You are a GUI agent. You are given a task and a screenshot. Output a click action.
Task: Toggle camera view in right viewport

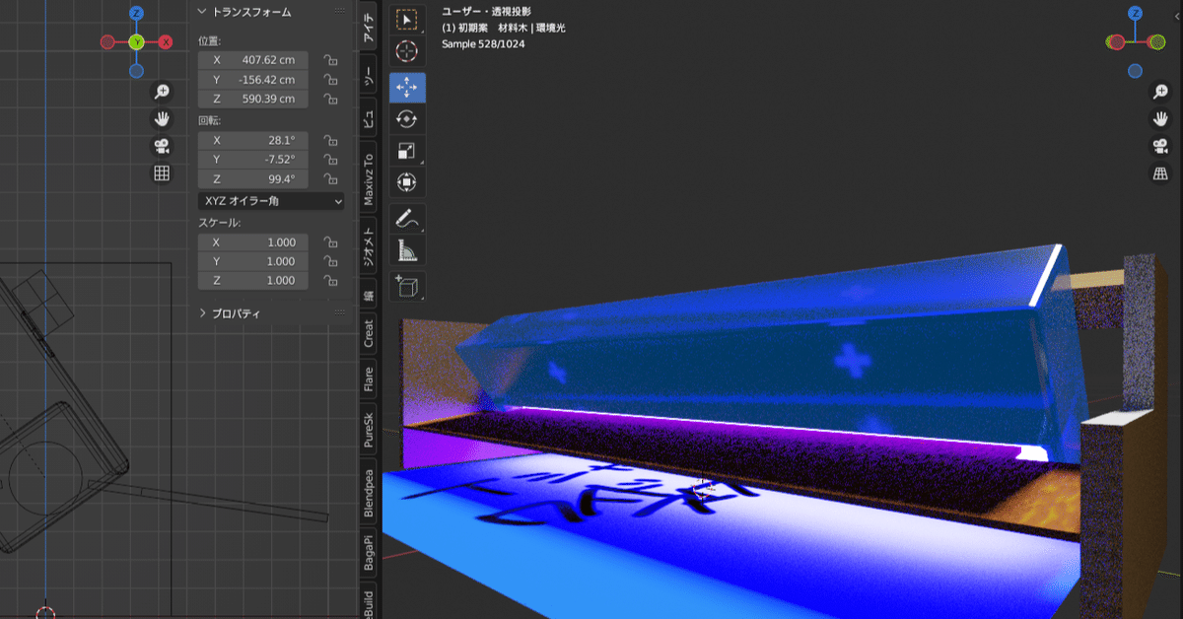click(x=1161, y=146)
